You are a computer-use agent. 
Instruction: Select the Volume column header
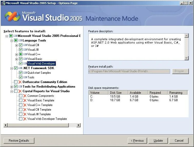coord(99,92)
